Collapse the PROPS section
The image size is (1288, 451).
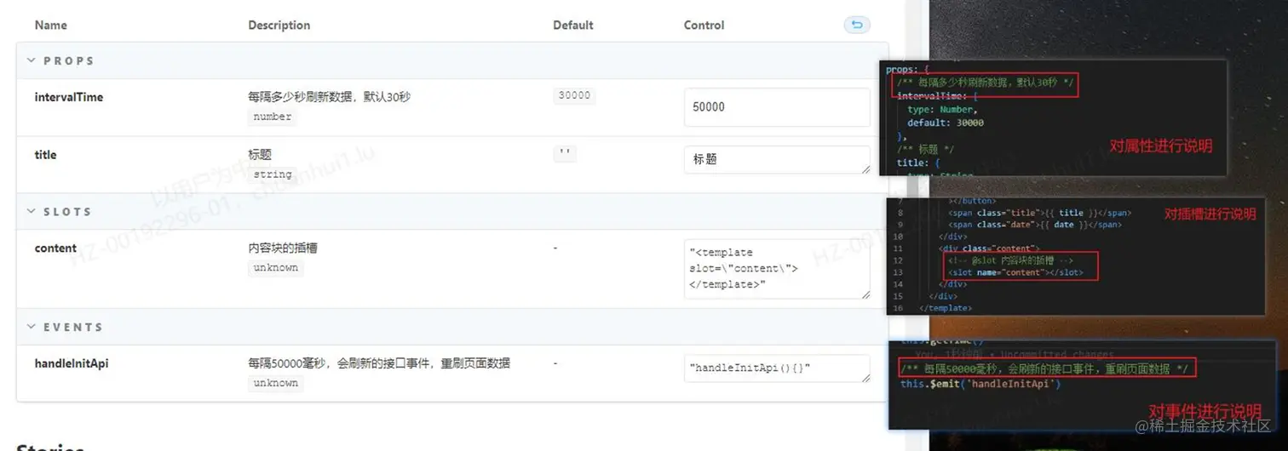[32, 61]
